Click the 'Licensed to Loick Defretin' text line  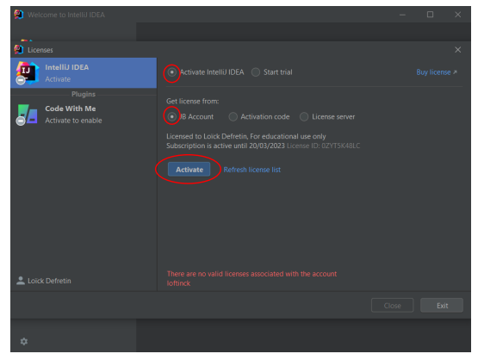point(246,136)
